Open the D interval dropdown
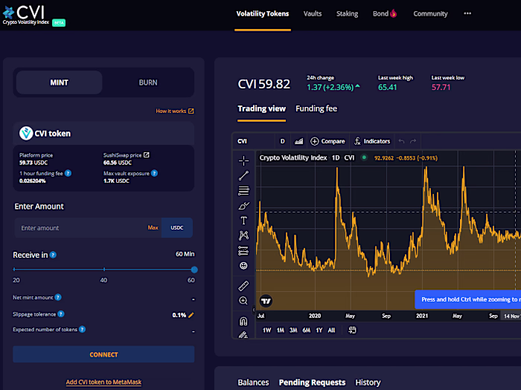Viewport: 521px width, 390px height. [282, 141]
